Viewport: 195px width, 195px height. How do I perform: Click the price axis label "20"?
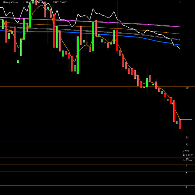187,88
